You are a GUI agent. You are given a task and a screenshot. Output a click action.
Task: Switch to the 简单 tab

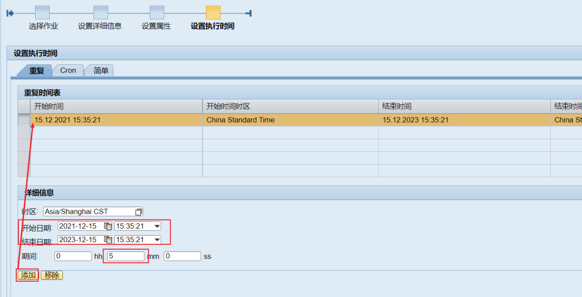click(100, 70)
